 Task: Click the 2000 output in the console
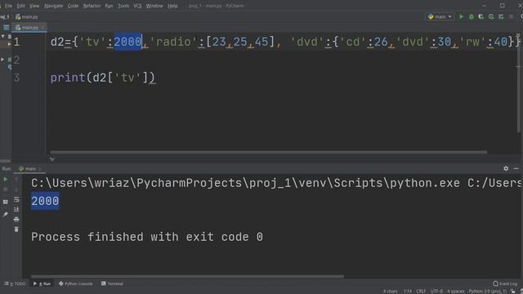(45, 201)
